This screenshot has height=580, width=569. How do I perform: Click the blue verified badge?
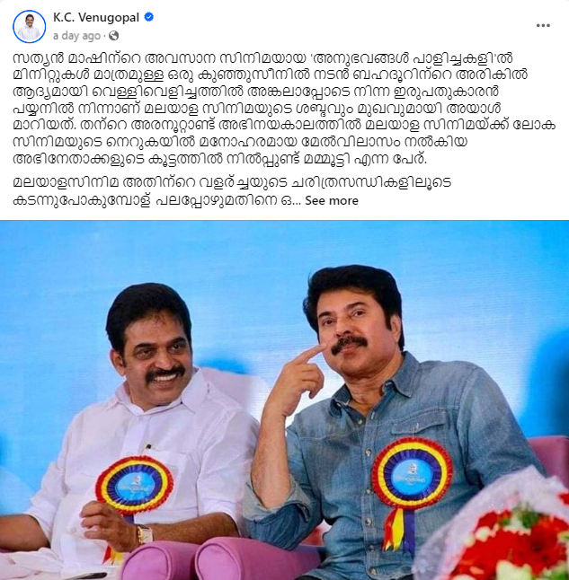tap(149, 17)
